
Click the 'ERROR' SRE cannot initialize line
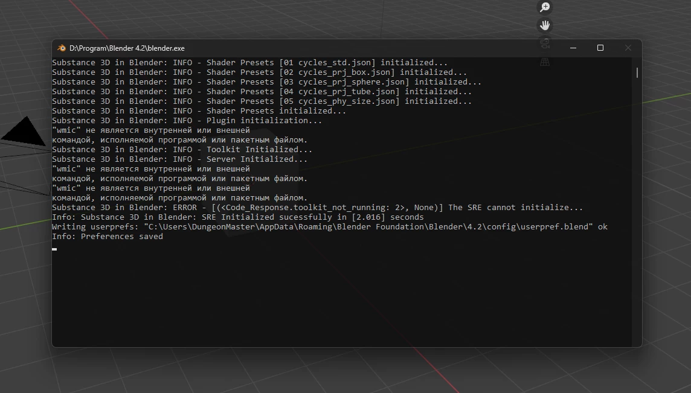[x=317, y=208]
